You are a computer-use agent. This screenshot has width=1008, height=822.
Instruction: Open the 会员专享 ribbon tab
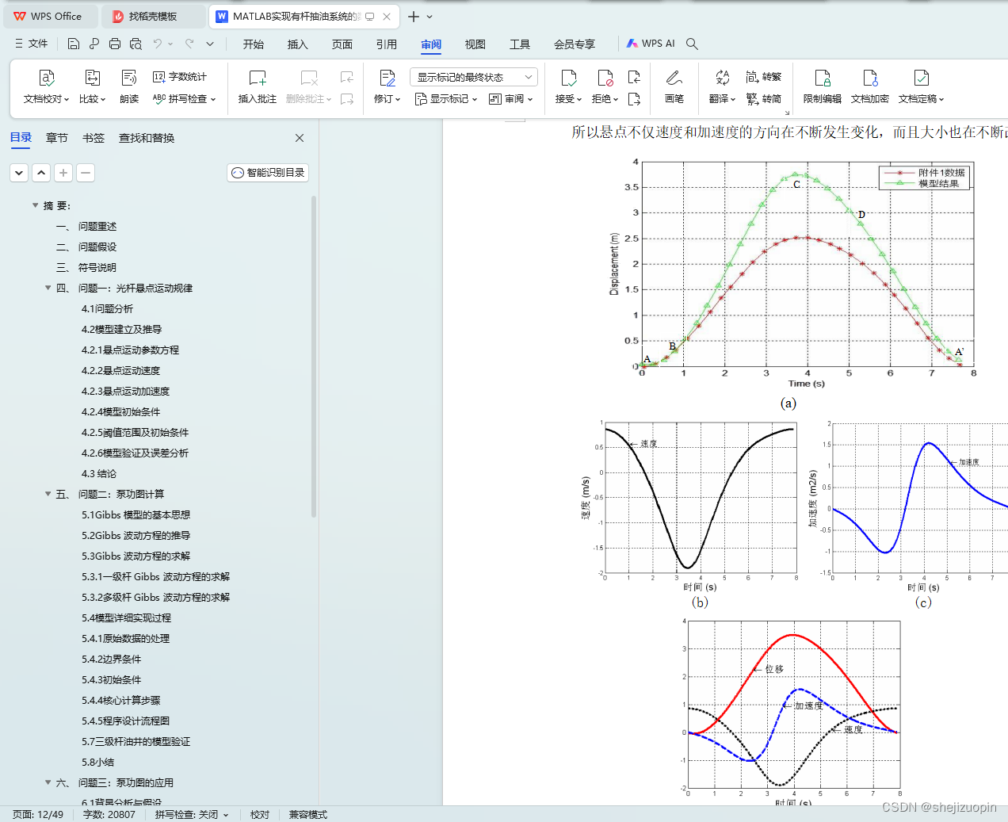pyautogui.click(x=575, y=44)
